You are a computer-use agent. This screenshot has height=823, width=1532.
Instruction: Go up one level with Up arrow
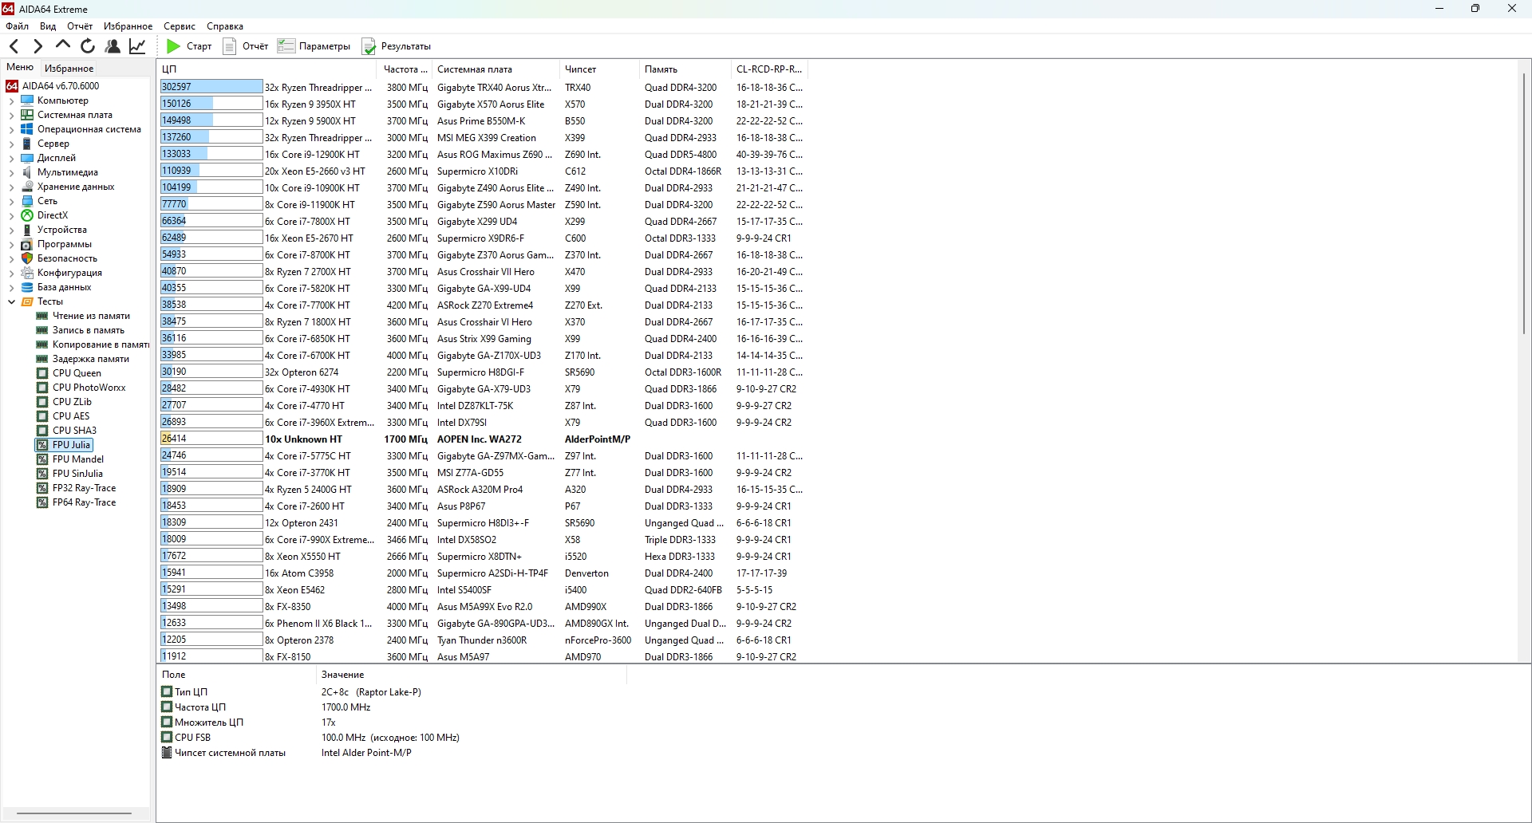click(63, 45)
